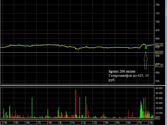Click the green buy triangle marker on chart
The height and width of the screenshot is (125, 167).
point(146,48)
